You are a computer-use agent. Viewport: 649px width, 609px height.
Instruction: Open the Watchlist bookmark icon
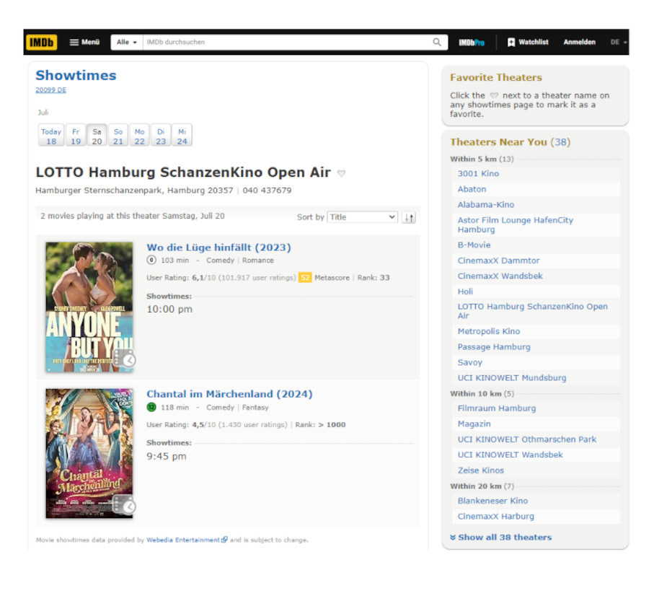pyautogui.click(x=511, y=43)
